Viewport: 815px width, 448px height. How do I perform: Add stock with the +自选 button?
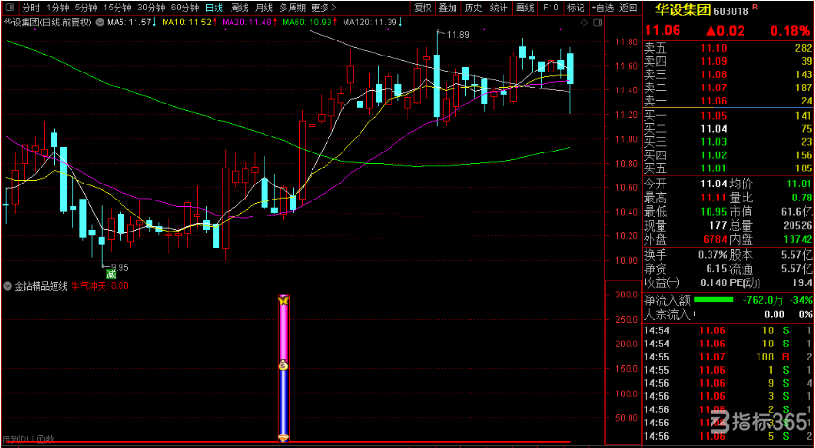click(602, 8)
